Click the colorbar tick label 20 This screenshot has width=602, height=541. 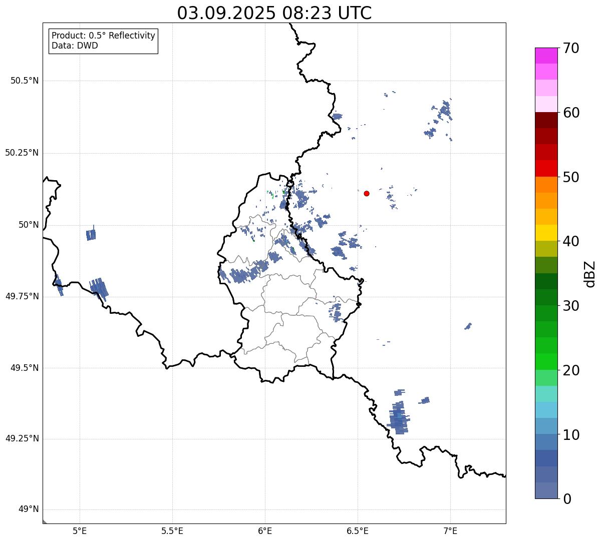click(x=571, y=370)
